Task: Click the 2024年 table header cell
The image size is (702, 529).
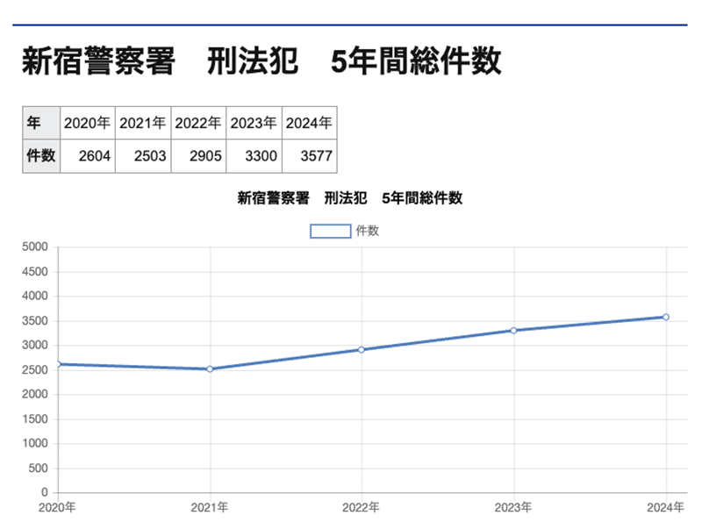Action: tap(310, 123)
